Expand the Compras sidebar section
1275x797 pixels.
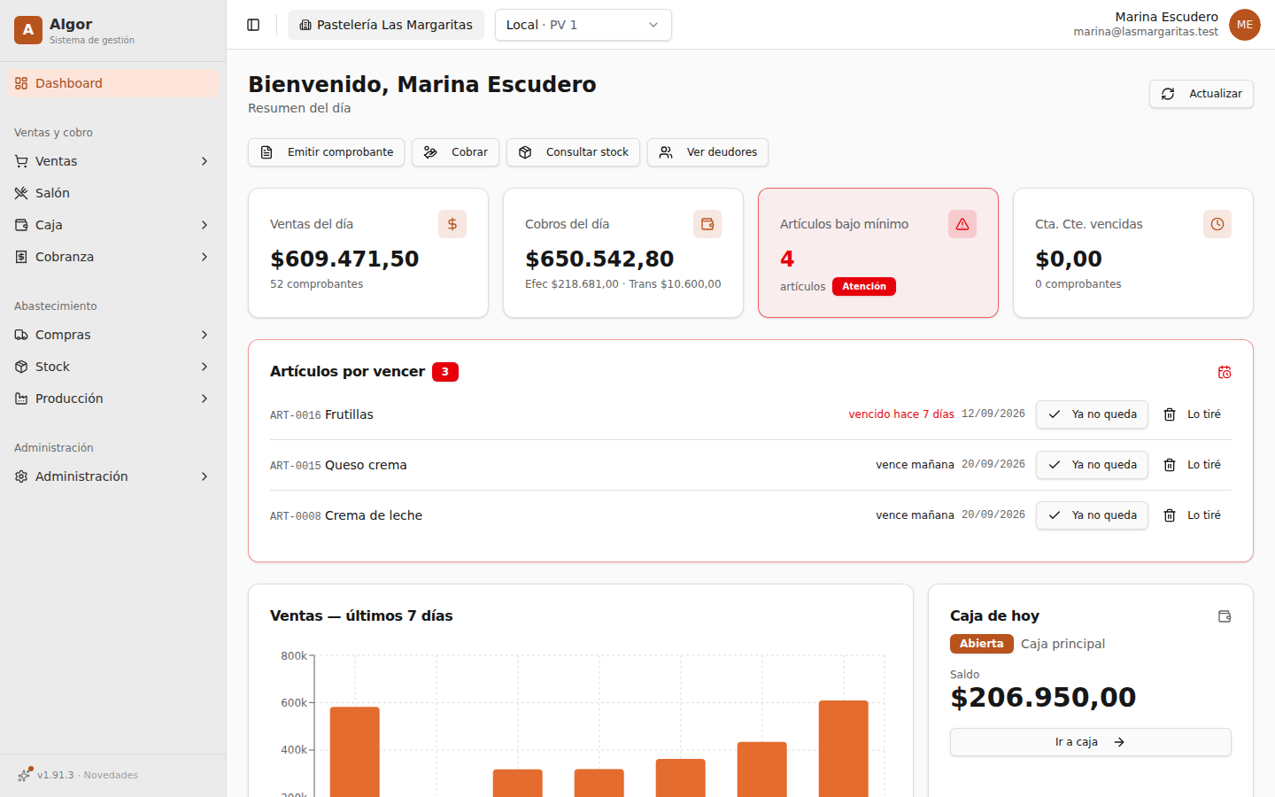113,335
